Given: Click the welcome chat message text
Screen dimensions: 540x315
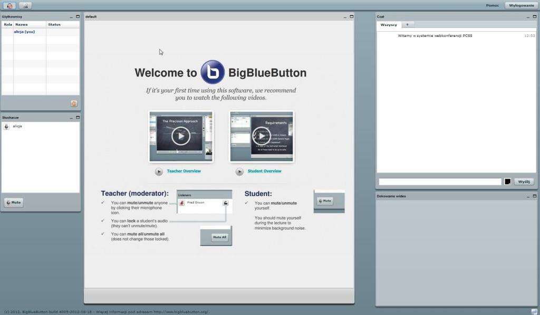Looking at the screenshot, I should point(435,35).
